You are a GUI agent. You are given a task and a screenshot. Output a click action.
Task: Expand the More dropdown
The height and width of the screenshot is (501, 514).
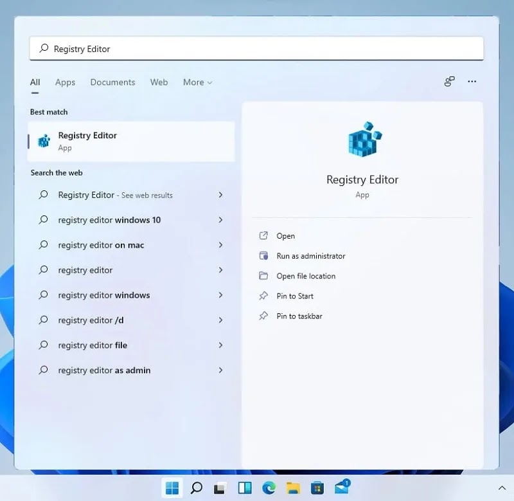(x=198, y=82)
